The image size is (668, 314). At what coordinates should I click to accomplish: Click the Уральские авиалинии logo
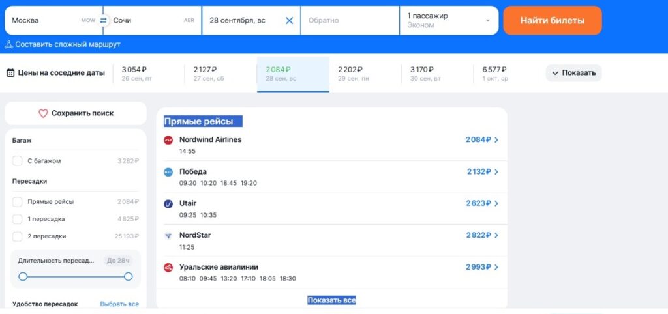pos(168,268)
